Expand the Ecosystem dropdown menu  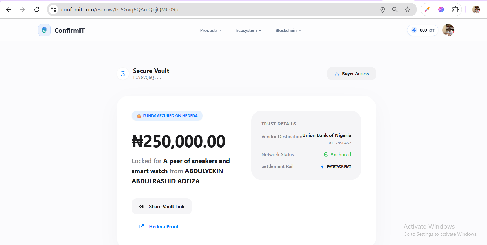click(249, 30)
